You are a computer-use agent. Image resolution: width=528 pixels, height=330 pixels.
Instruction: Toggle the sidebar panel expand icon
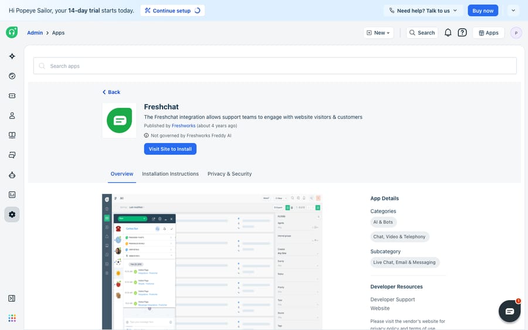(x=12, y=298)
